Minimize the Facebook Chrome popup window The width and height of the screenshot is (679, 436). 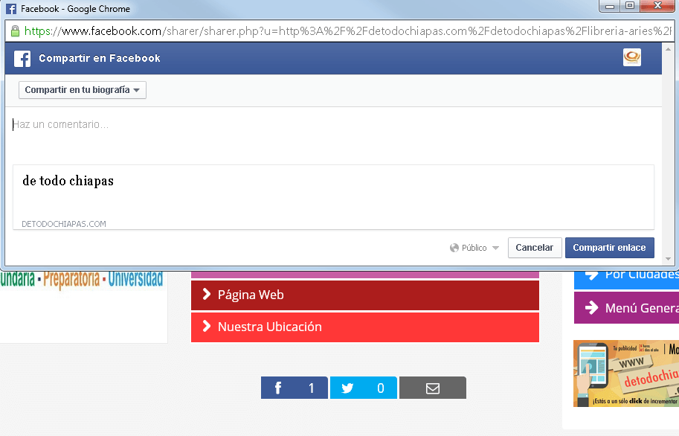coord(610,6)
